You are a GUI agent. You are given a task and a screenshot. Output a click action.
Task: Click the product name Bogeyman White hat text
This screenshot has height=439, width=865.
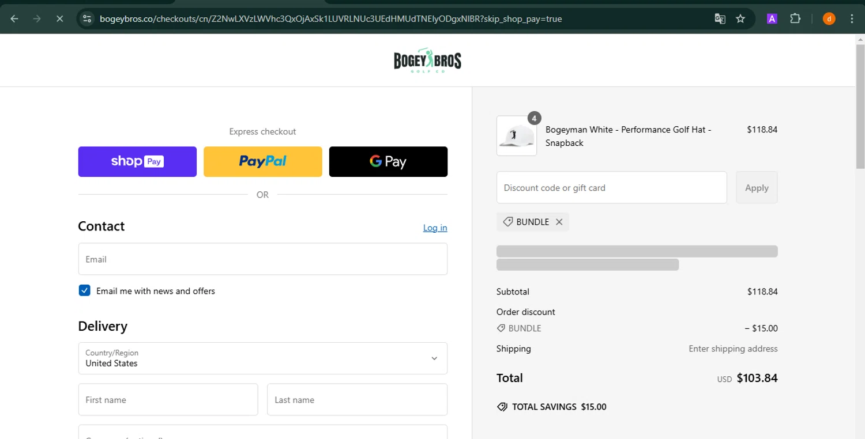point(628,136)
